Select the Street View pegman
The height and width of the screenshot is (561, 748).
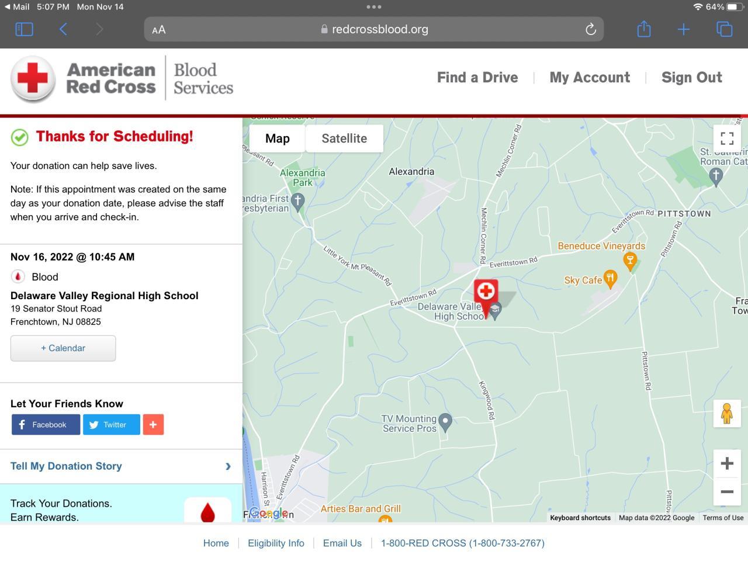pos(727,414)
